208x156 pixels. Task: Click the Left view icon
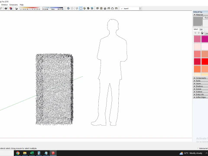pyautogui.click(x=116, y=8)
